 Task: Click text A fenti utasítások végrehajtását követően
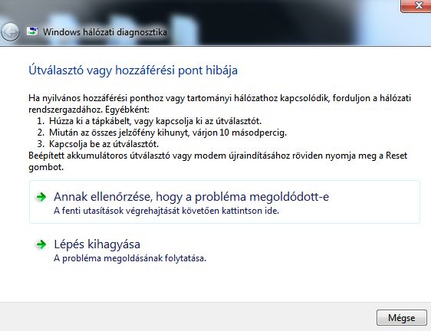[166, 211]
